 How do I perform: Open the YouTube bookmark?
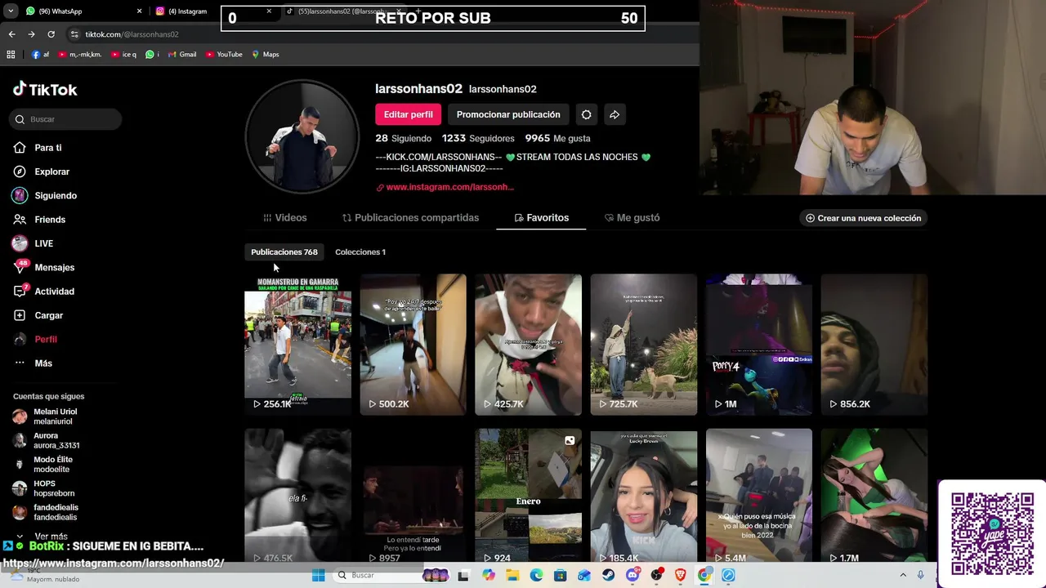(224, 55)
